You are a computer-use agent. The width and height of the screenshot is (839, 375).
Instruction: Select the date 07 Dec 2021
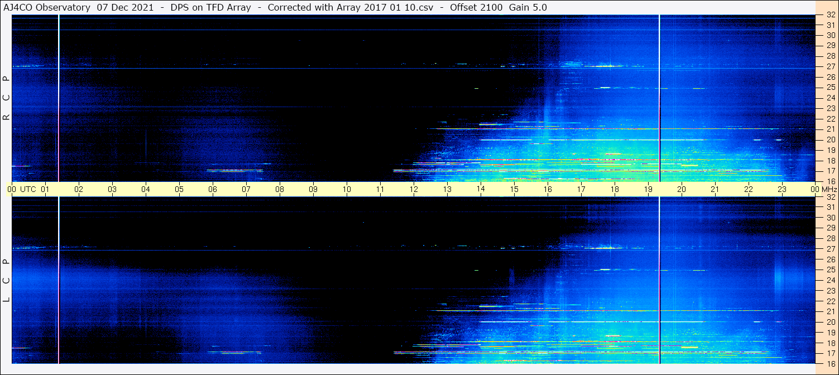pos(125,7)
